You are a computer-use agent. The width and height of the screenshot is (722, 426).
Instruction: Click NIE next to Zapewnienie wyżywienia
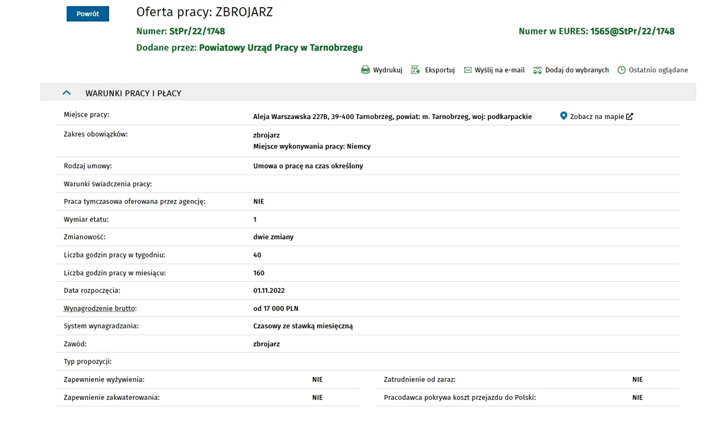pos(318,380)
